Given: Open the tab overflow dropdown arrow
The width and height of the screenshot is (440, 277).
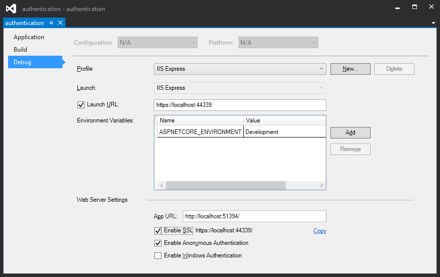Looking at the screenshot, I should point(433,23).
